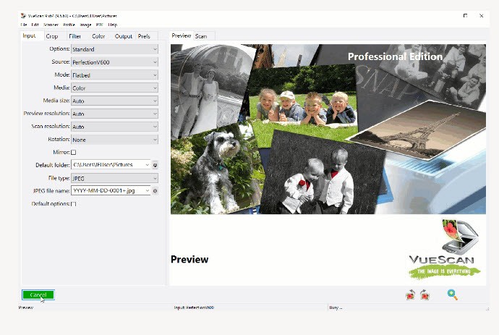Open the File type dropdown set to JPEG
Image resolution: width=499 pixels, height=335 pixels.
[x=114, y=178]
